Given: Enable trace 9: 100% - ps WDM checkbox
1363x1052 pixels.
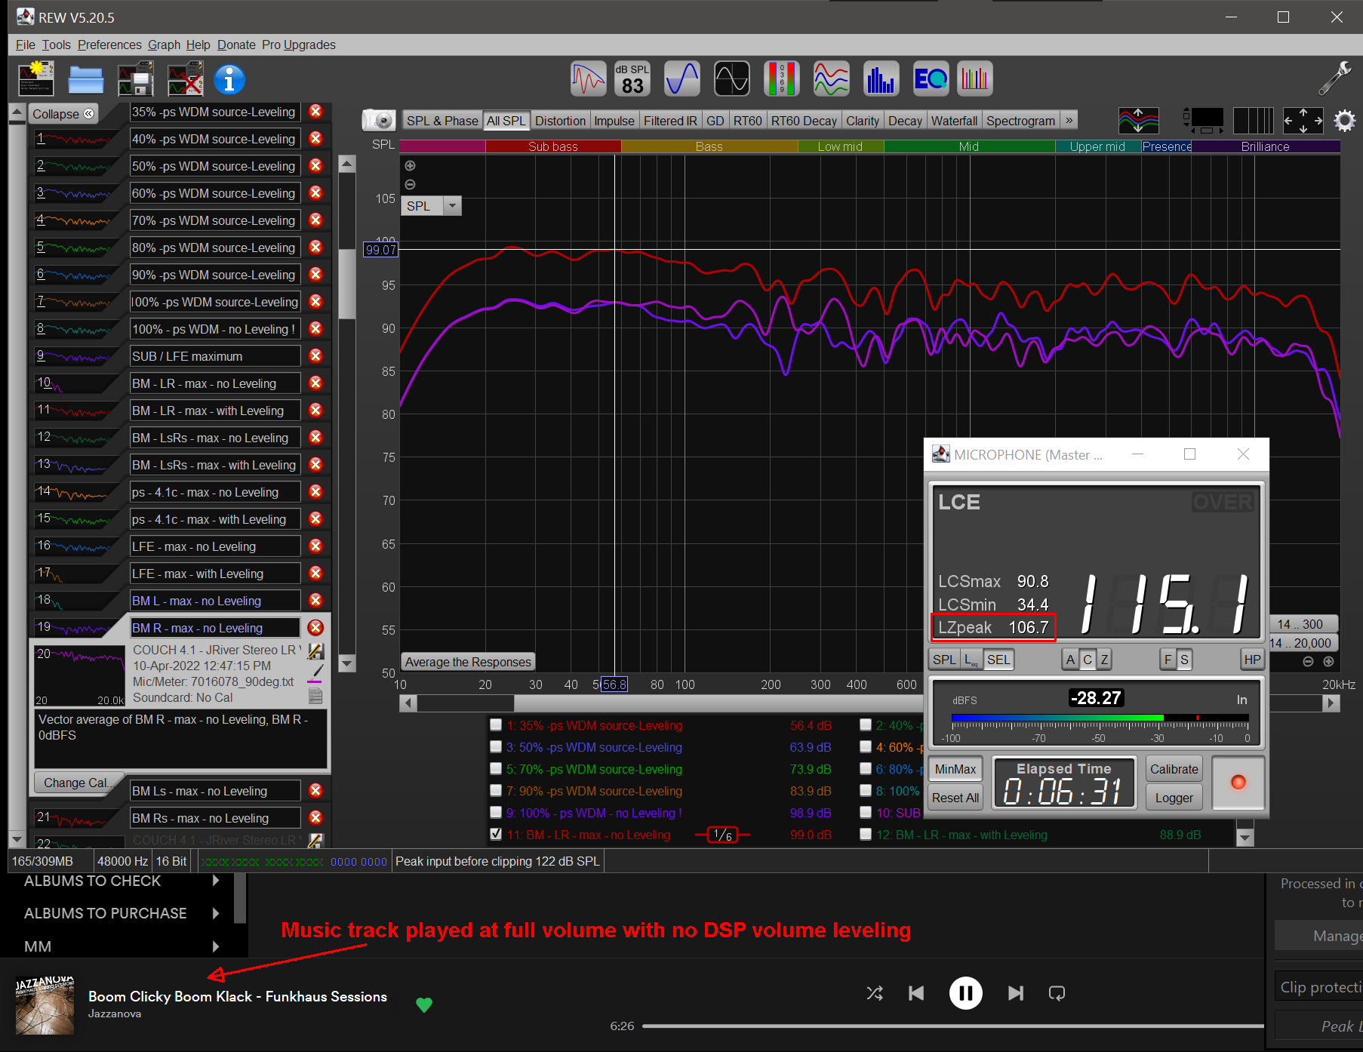Looking at the screenshot, I should coord(496,812).
